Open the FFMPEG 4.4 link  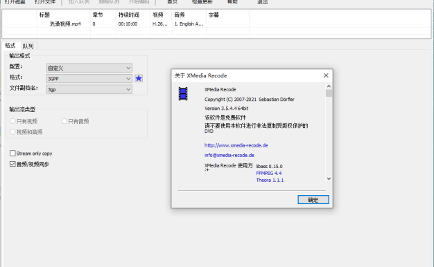[x=269, y=173]
